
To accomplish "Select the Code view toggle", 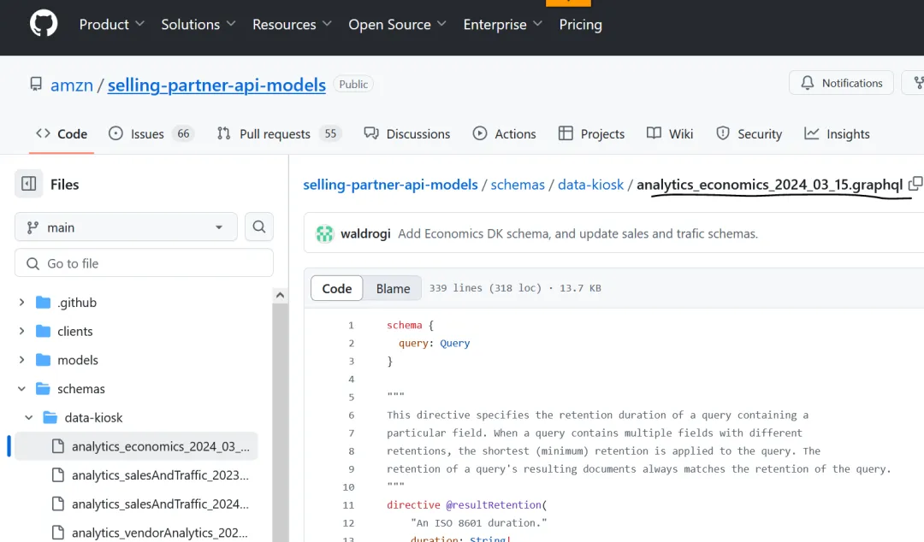I will coord(336,288).
